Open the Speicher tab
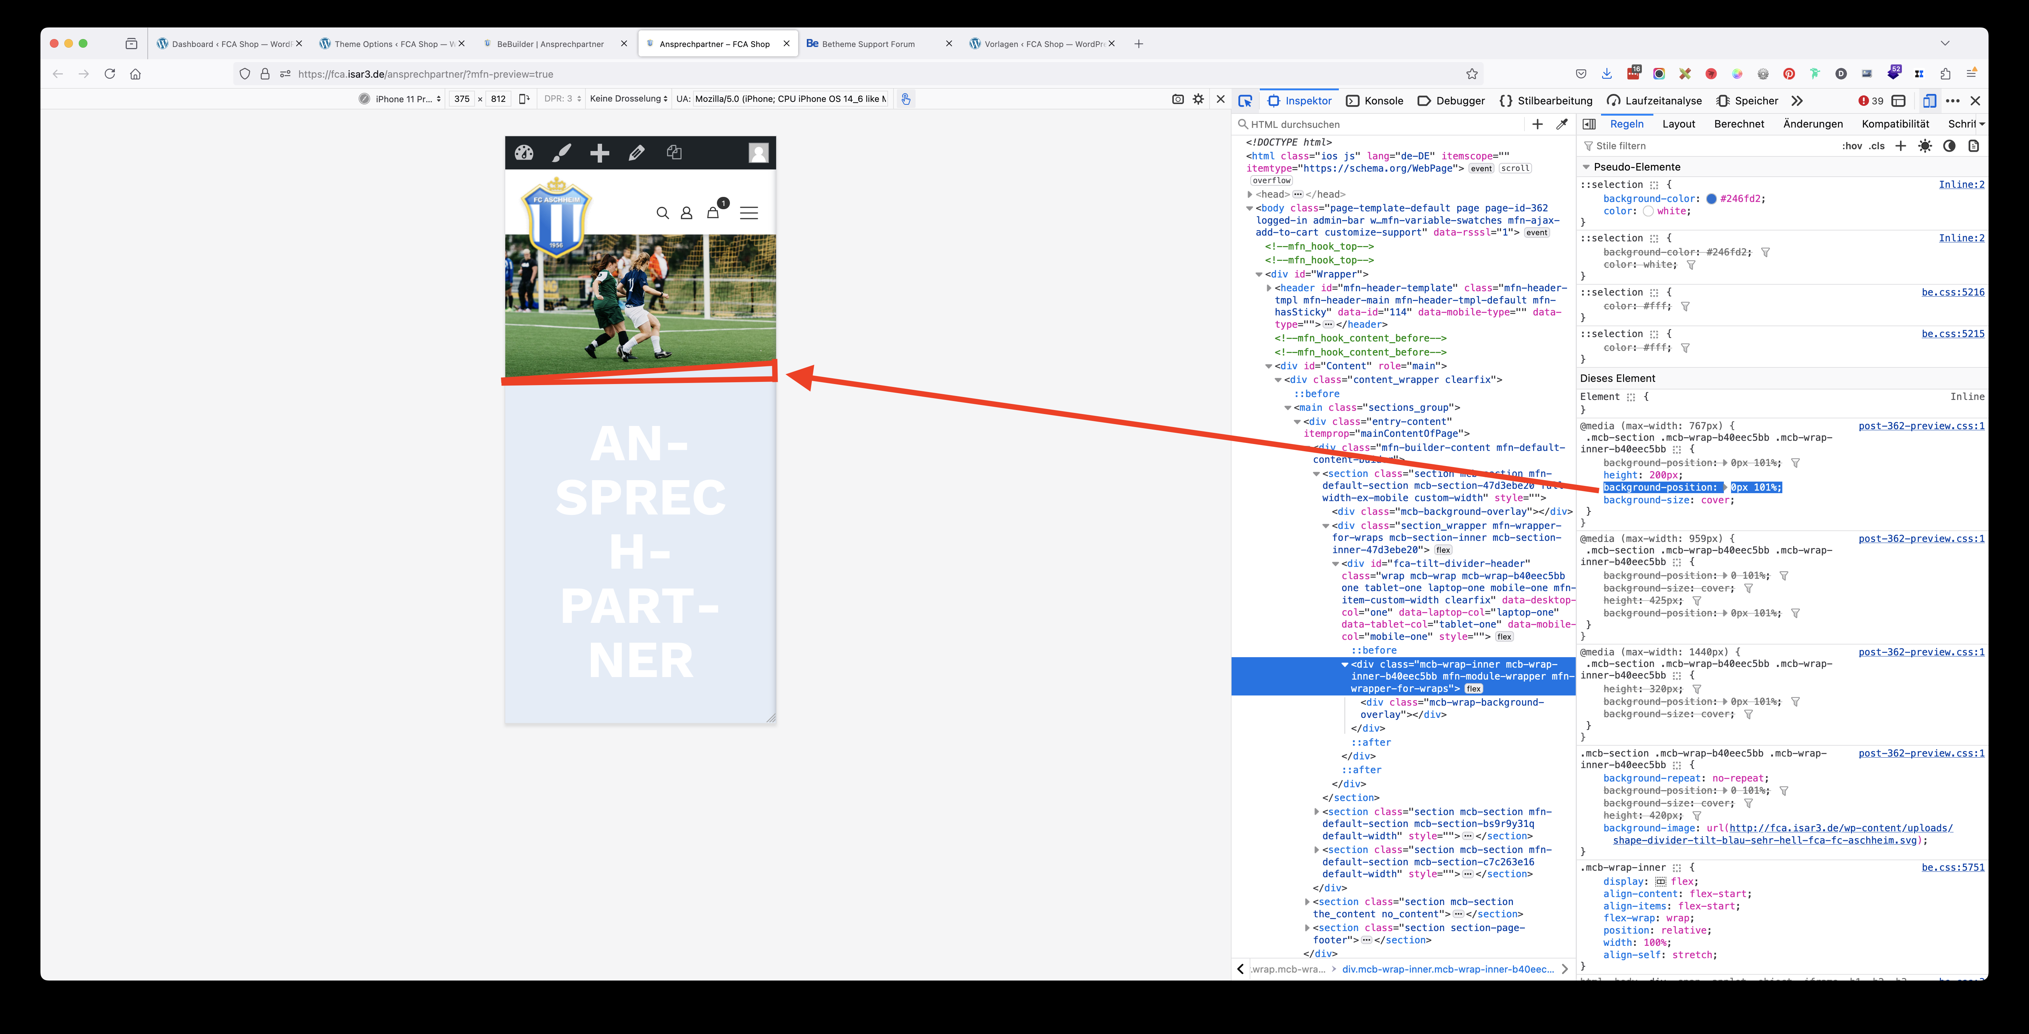Image resolution: width=2029 pixels, height=1034 pixels. click(1747, 101)
